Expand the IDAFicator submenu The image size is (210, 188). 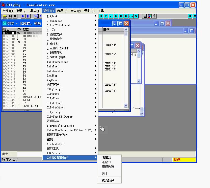click(x=70, y=153)
